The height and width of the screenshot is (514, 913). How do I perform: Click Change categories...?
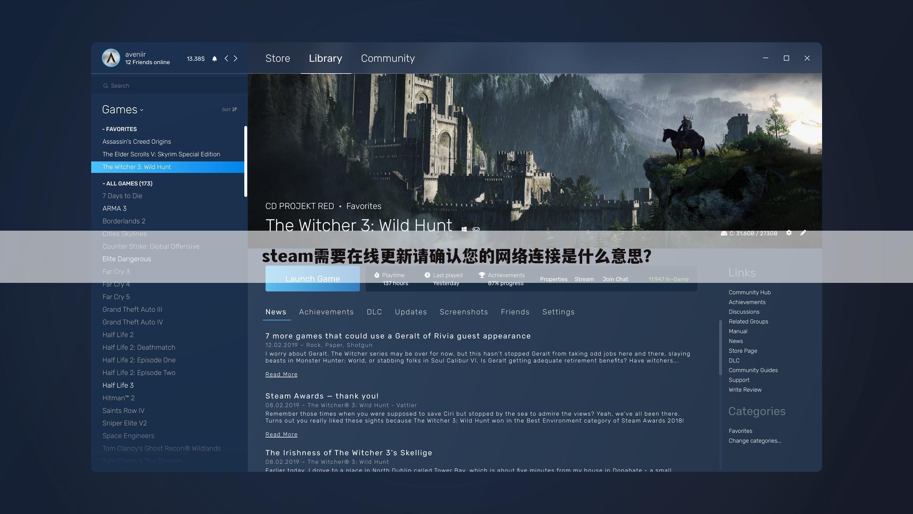coord(755,441)
